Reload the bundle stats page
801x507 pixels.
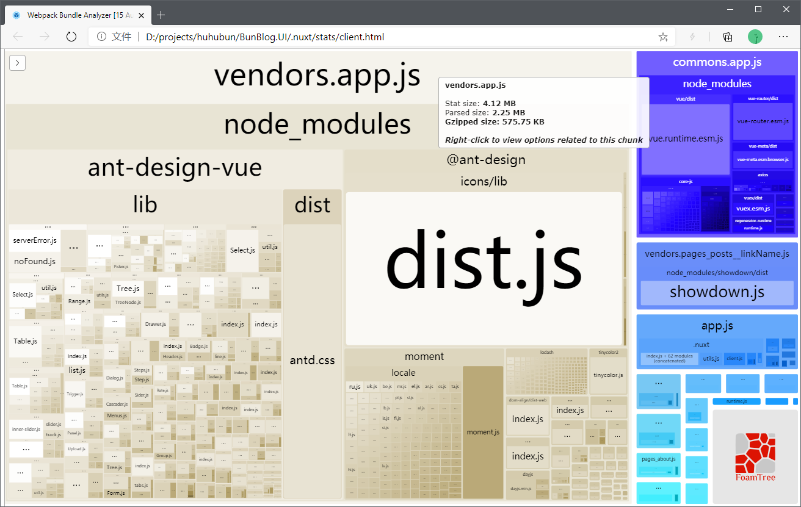pos(71,37)
